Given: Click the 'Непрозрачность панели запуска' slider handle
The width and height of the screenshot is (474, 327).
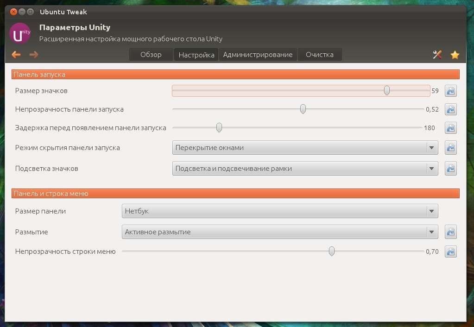Looking at the screenshot, I should point(303,109).
